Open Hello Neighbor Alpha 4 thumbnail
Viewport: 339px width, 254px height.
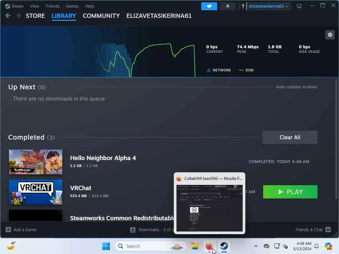pos(36,162)
